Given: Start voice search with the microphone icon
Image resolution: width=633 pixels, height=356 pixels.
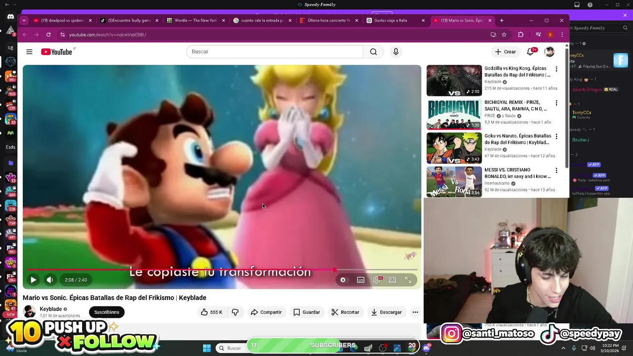Looking at the screenshot, I should click(396, 51).
